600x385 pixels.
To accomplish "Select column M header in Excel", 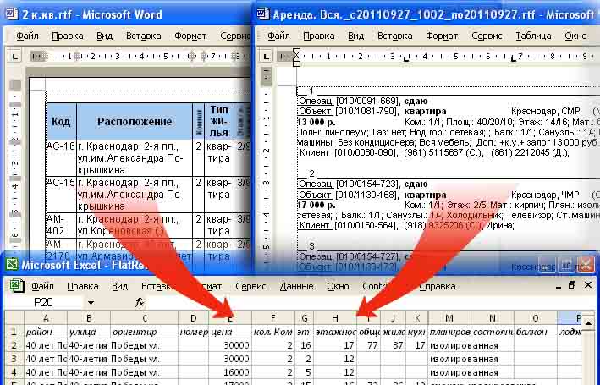I will pyautogui.click(x=450, y=318).
